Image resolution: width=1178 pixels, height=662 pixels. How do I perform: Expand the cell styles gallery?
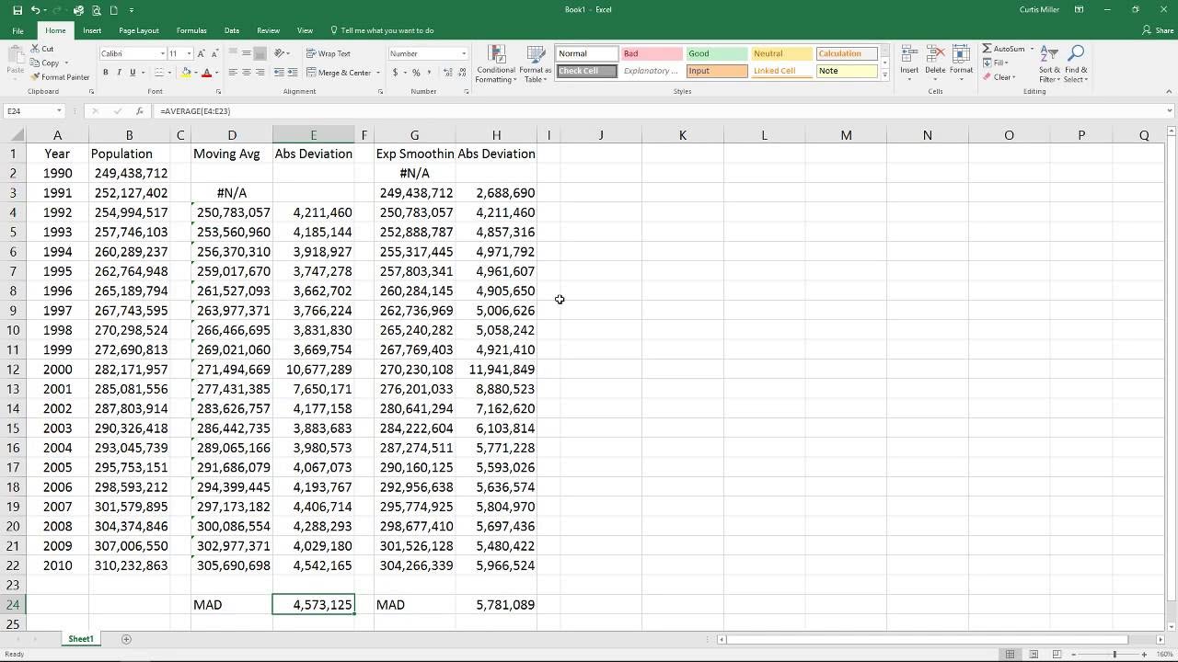point(884,75)
